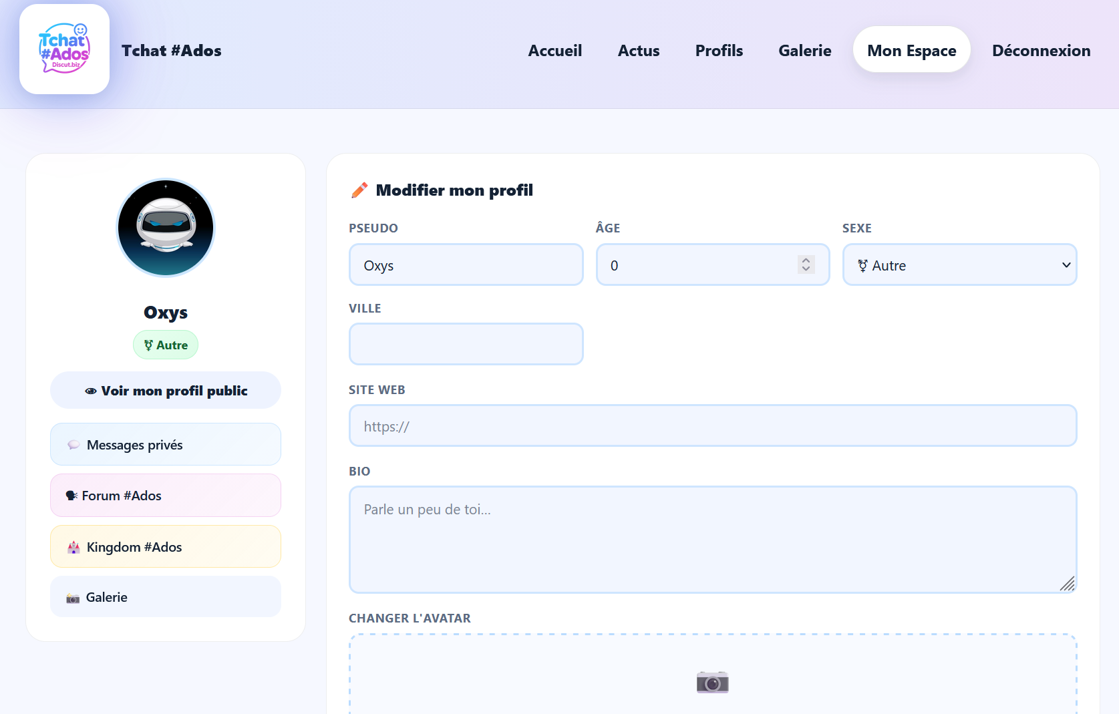Click the speaking head Forum icon
Image resolution: width=1119 pixels, height=714 pixels.
pos(71,496)
